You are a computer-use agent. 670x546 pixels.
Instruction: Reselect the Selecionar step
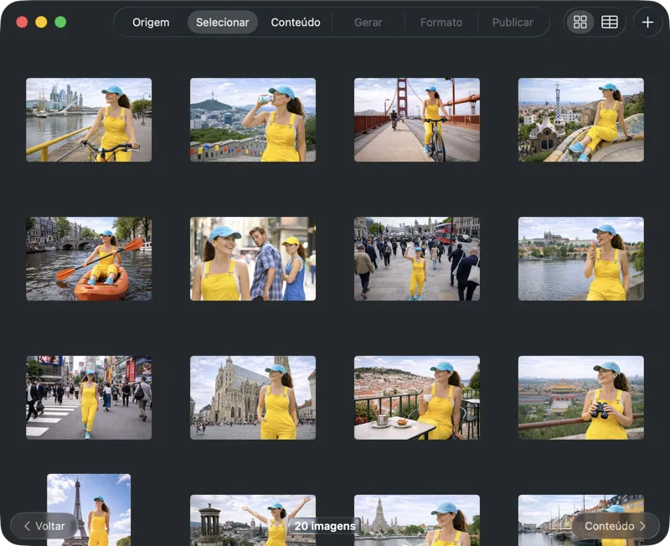click(x=223, y=23)
